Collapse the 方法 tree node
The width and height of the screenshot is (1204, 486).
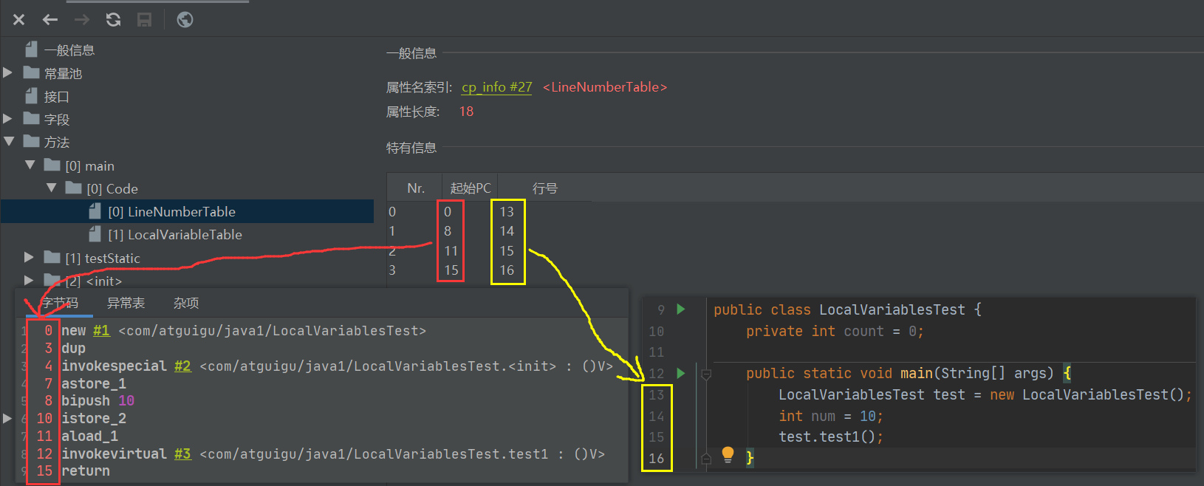9,141
